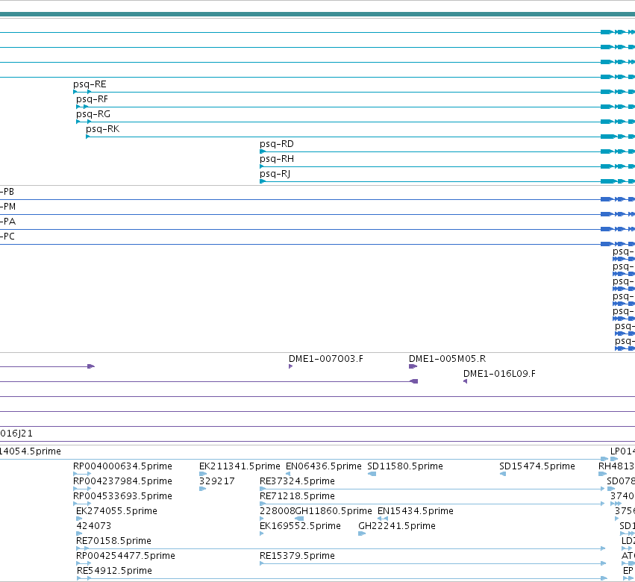Viewport: 635px width, 582px height.
Task: Select the EN15434.5prime EST
Action: click(415, 511)
